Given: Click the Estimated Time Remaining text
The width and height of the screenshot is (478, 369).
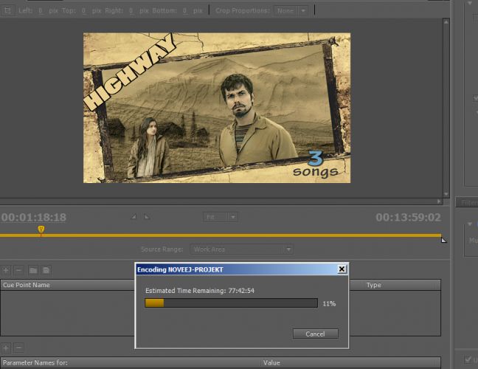Looking at the screenshot, I should [x=200, y=291].
